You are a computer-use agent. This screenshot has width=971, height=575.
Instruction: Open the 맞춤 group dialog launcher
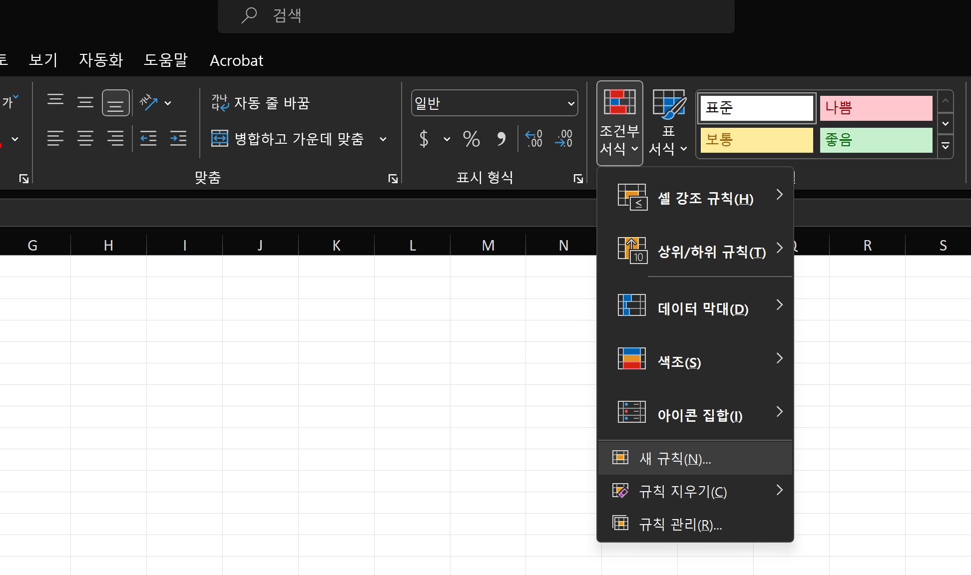(393, 179)
